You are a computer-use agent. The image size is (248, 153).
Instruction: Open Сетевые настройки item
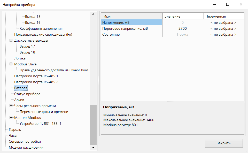25,142
